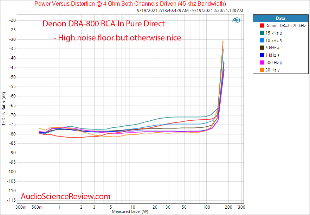Select the 'THD+N Ratio (dB)' axis title
The image size is (310, 215).
[x=4, y=109]
